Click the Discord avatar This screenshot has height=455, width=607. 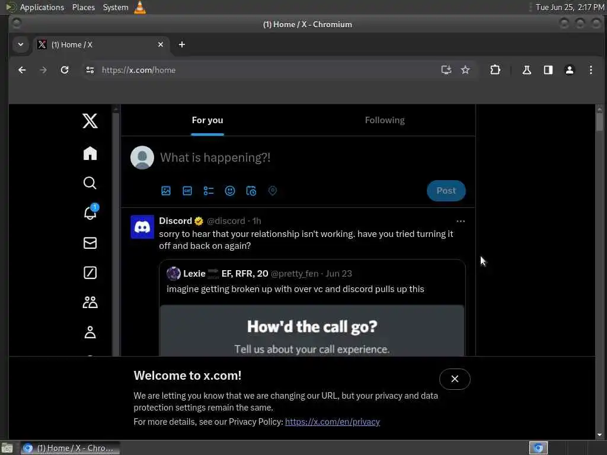point(142,227)
